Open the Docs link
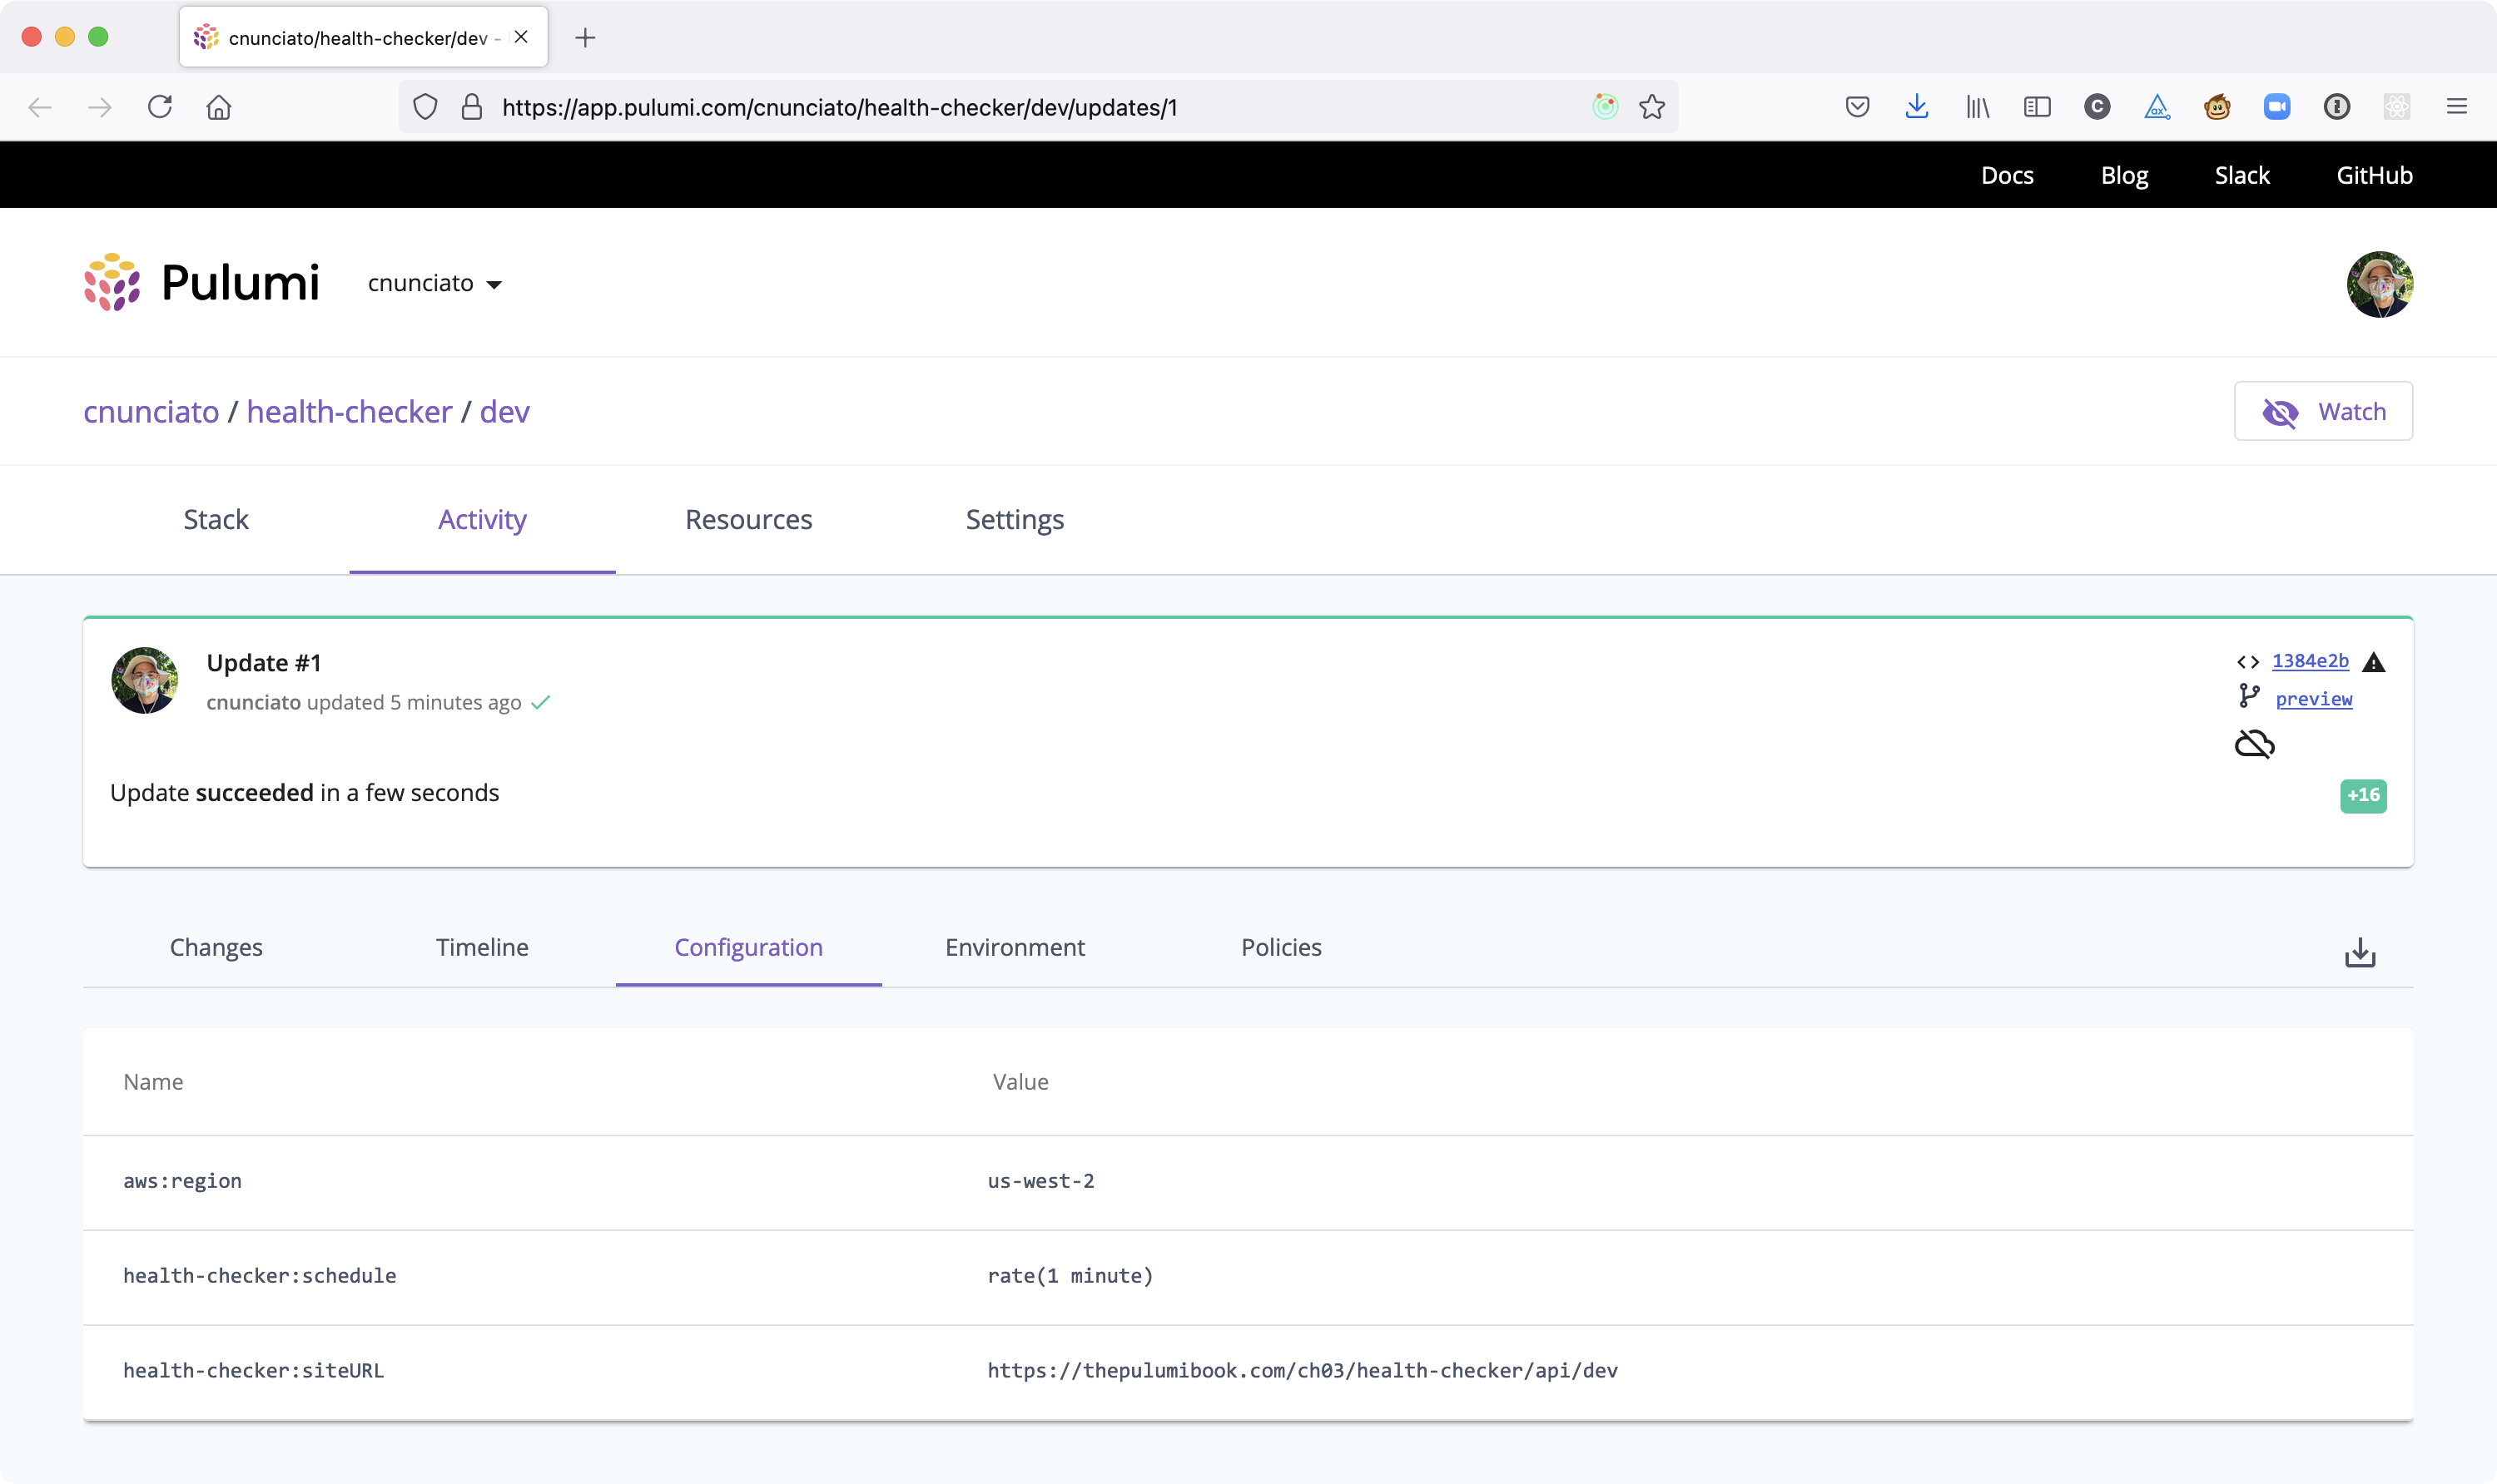 click(x=2007, y=175)
